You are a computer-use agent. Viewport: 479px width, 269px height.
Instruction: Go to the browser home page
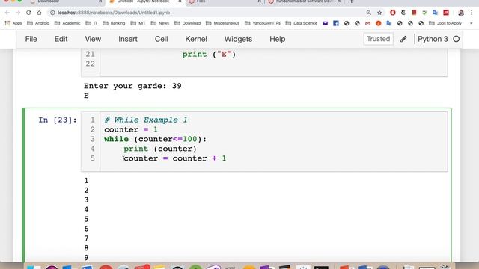click(x=39, y=13)
